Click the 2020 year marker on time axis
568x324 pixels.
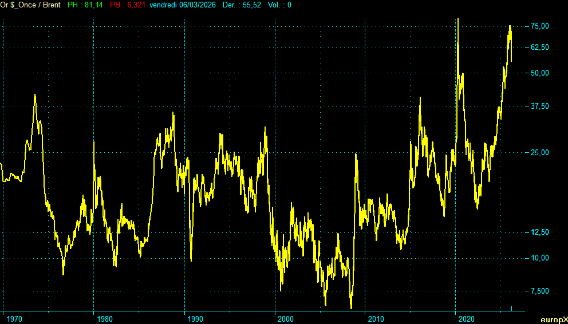pyautogui.click(x=467, y=319)
